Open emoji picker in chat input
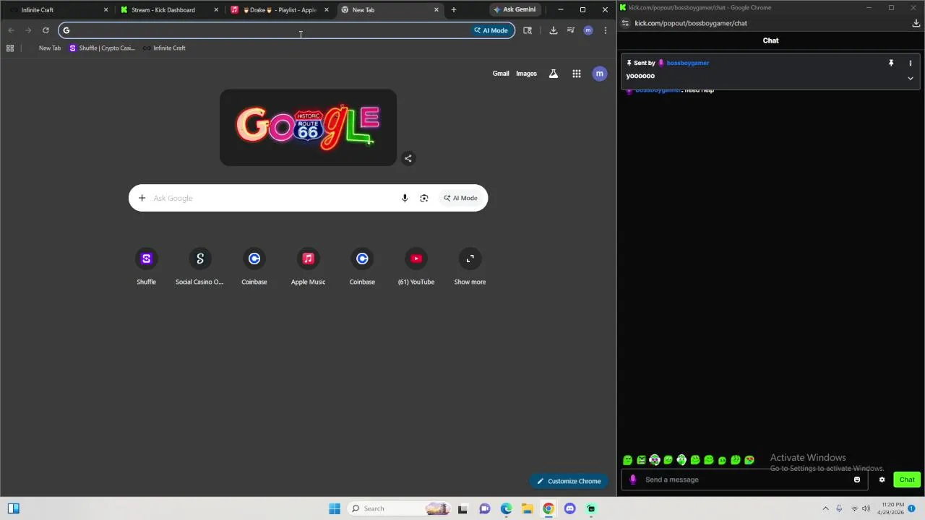Viewport: 925px width, 520px height. tap(857, 480)
